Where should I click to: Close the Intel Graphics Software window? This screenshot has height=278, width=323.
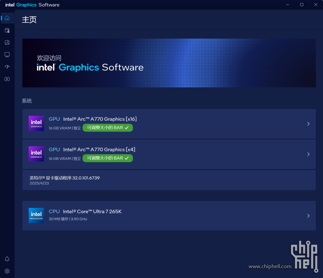(316, 5)
